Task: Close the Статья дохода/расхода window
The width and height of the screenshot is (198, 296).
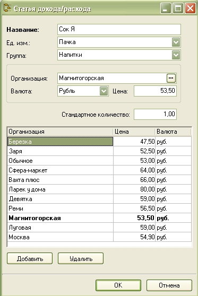Action: pos(190,8)
